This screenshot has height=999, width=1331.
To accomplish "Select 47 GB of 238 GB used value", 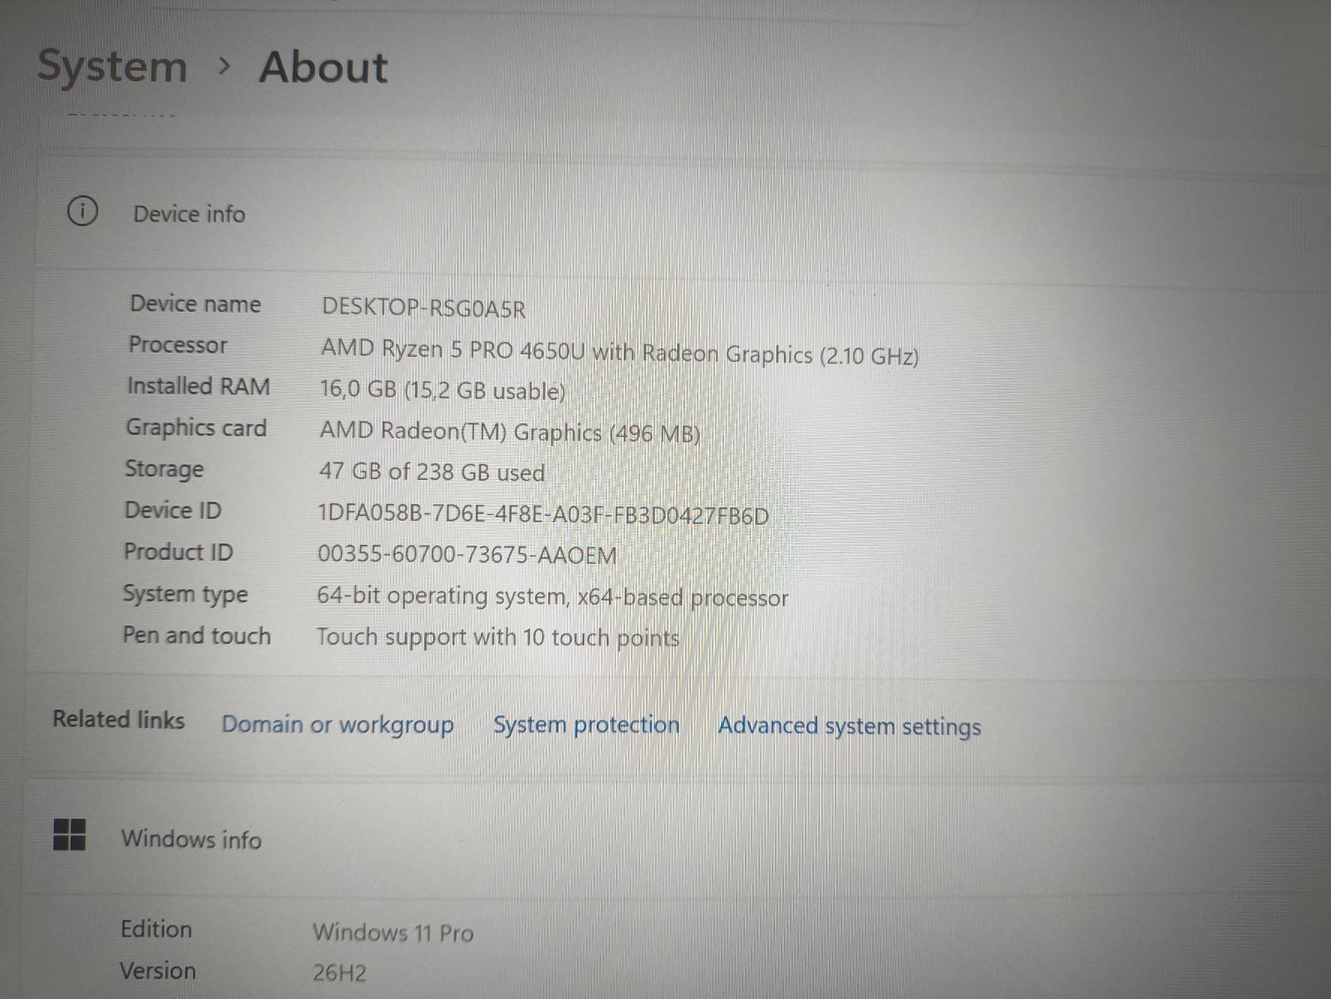I will (x=432, y=472).
